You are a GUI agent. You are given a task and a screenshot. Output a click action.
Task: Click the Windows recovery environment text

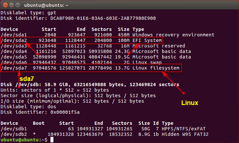pyautogui.click(x=173, y=35)
